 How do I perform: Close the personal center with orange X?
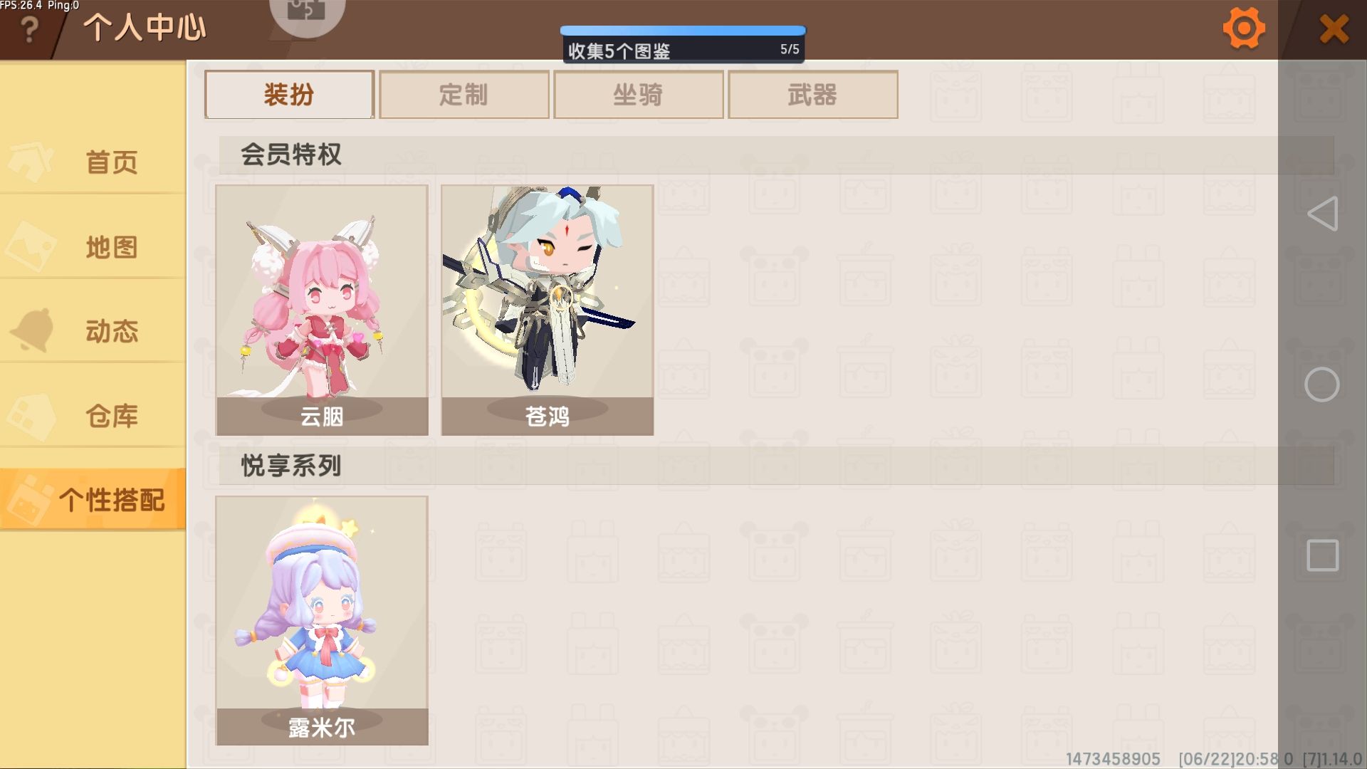point(1334,30)
